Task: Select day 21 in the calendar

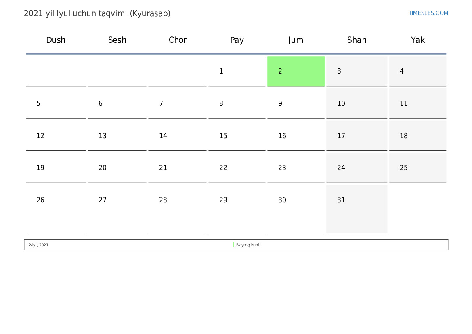Action: [x=178, y=168]
